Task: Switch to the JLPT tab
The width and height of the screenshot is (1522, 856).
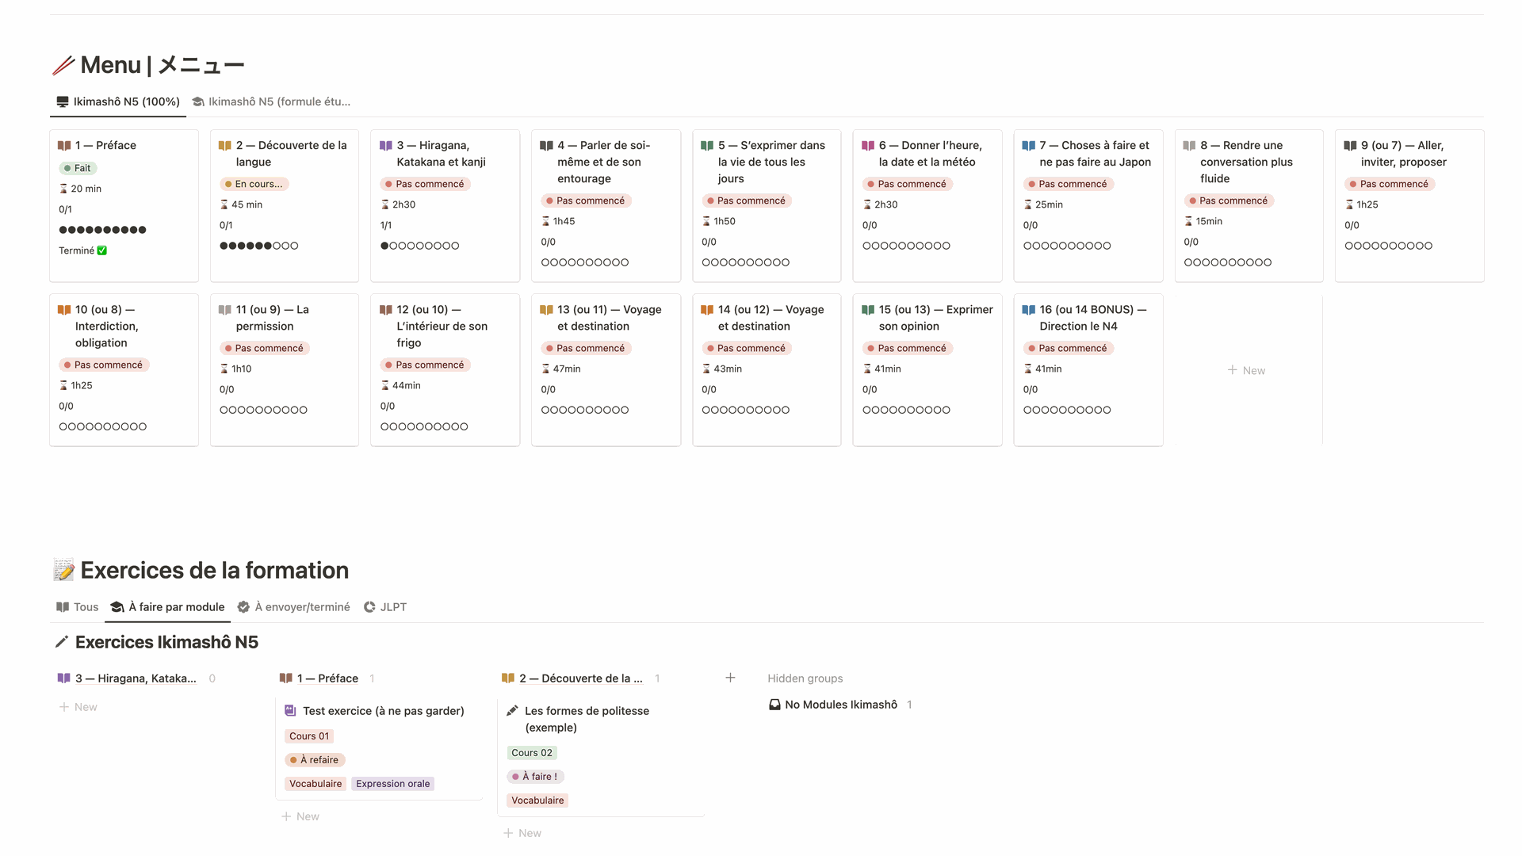Action: tap(385, 607)
